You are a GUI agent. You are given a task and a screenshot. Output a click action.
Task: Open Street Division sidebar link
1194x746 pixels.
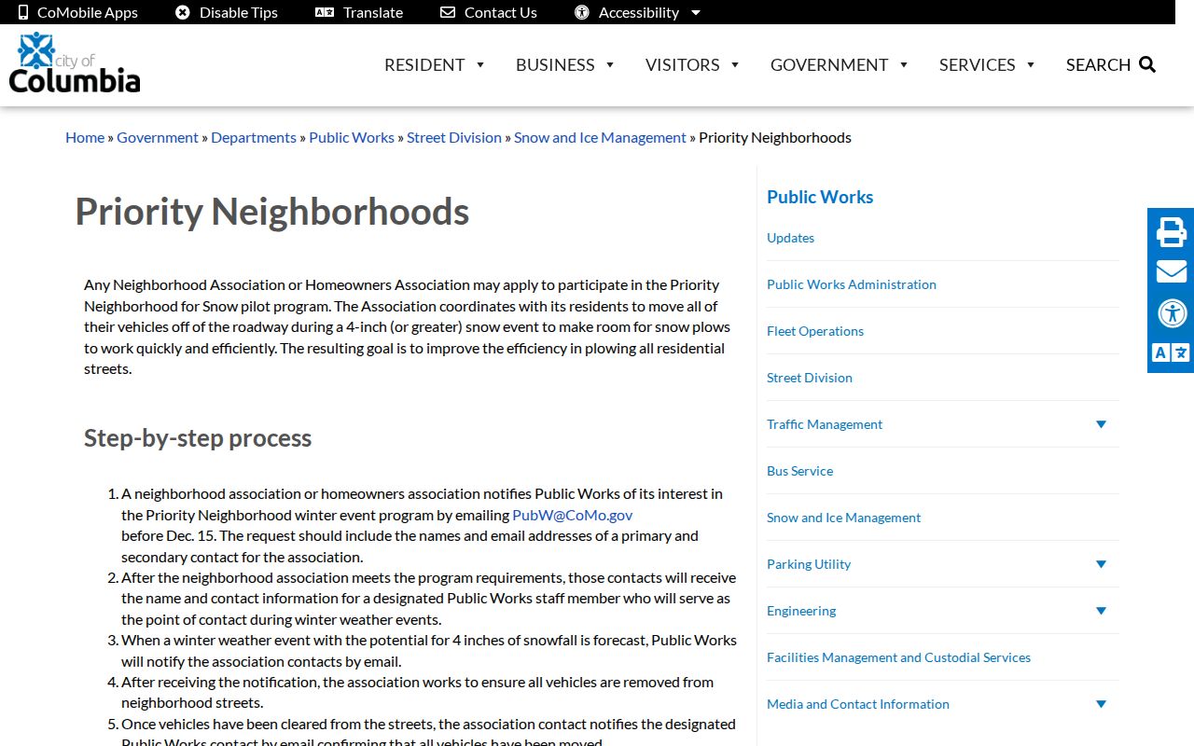(x=810, y=378)
